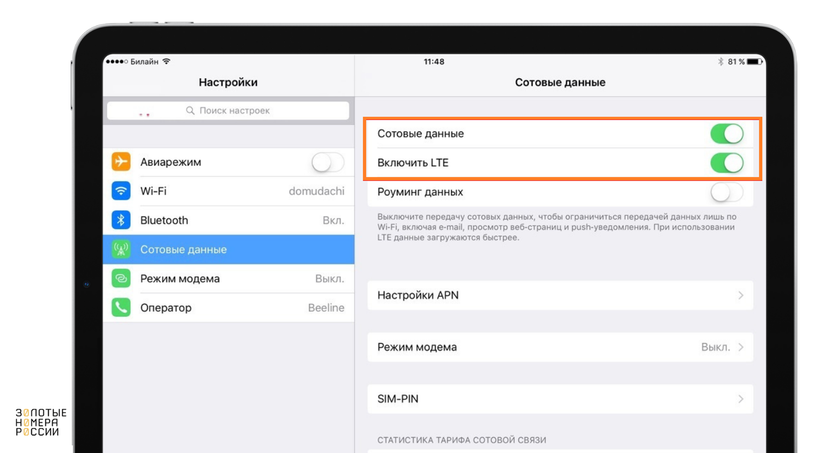820x453 pixels.
Task: Tap the Wi-Fi status bar indicator
Action: pyautogui.click(x=167, y=62)
